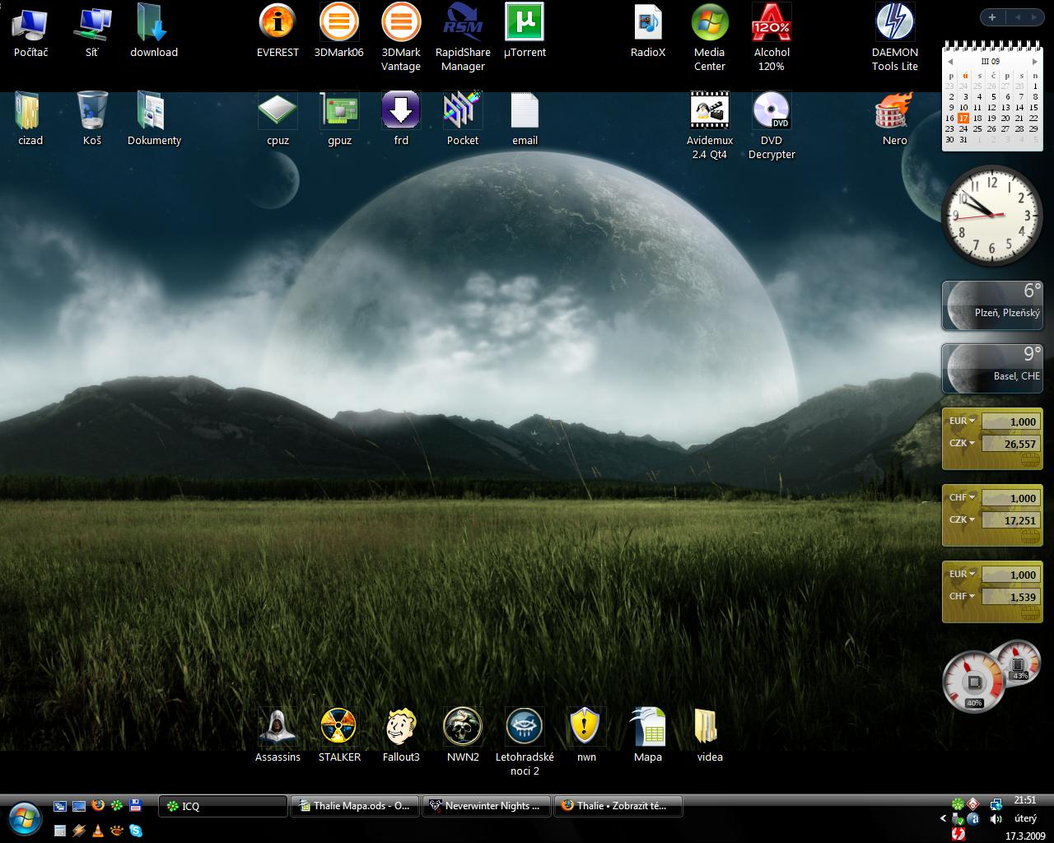The width and height of the screenshot is (1054, 843).
Task: Switch to the ICQ taskbar window
Action: (x=223, y=806)
